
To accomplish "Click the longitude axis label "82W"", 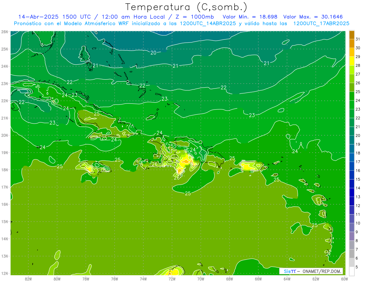I will click(28, 278).
